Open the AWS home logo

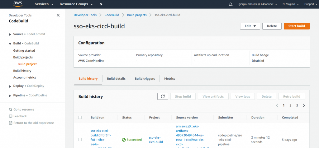[17, 4]
